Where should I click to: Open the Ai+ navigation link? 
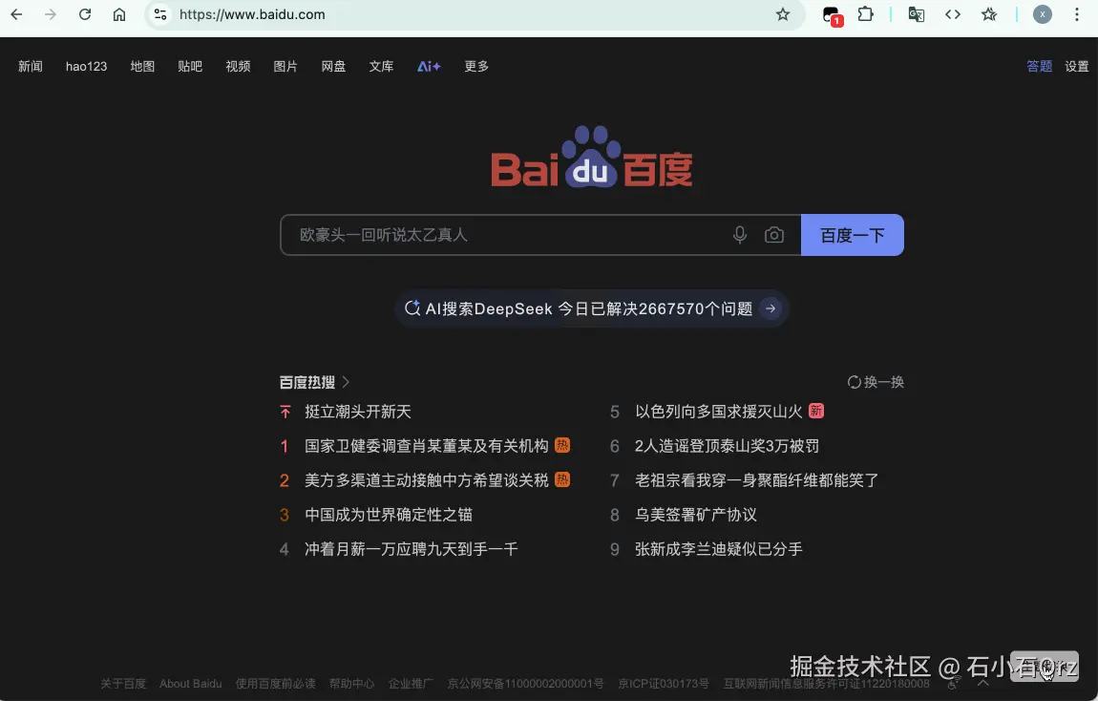[x=429, y=66]
